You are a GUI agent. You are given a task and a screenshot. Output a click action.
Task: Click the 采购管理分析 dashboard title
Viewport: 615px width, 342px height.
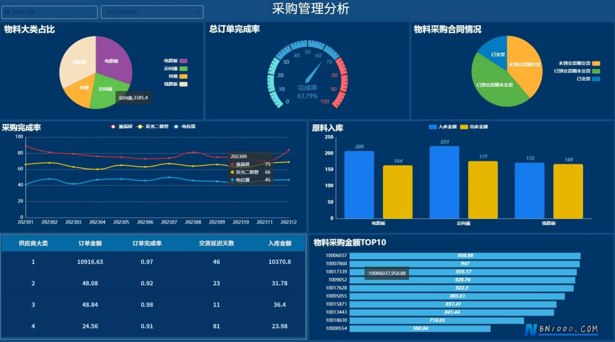pos(310,9)
